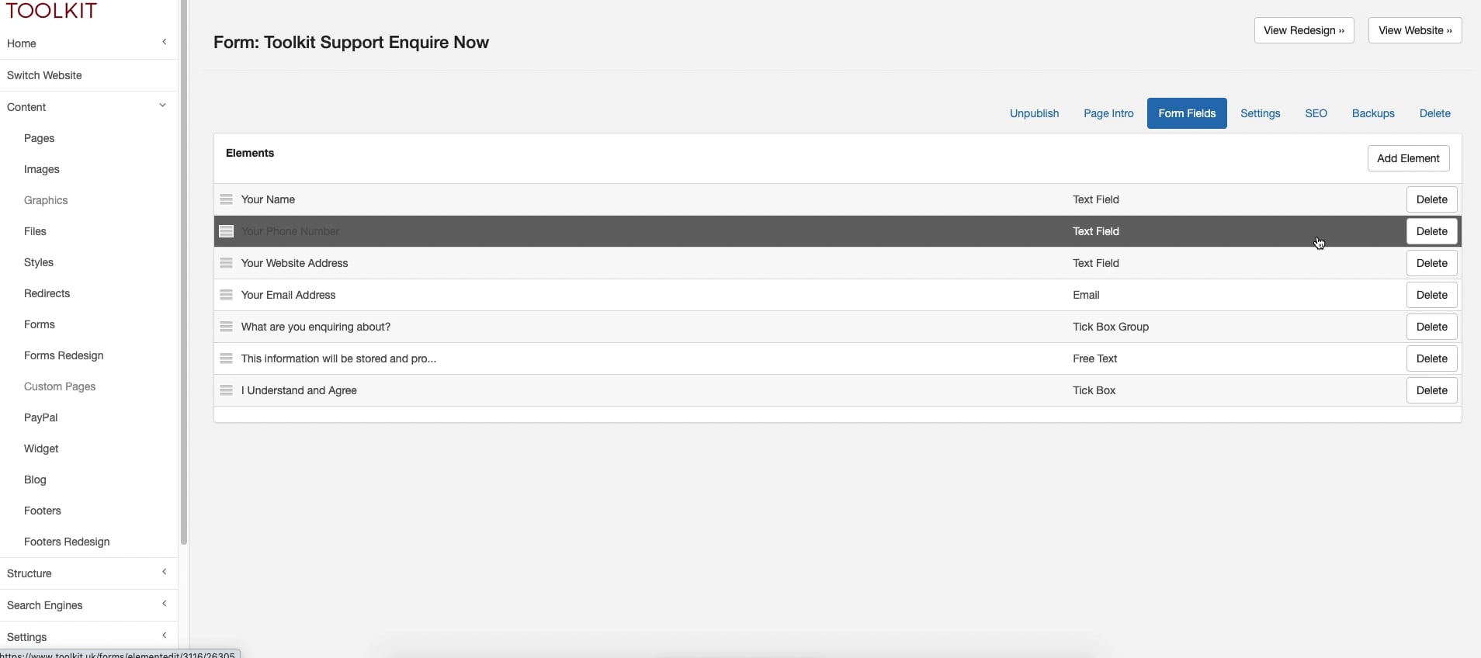Click View Redesign button

[x=1304, y=30]
